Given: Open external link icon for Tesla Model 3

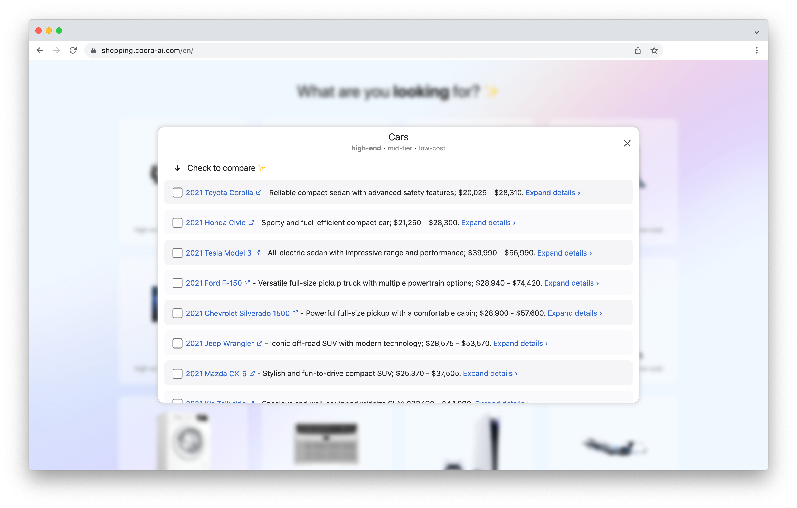Looking at the screenshot, I should click(x=257, y=253).
